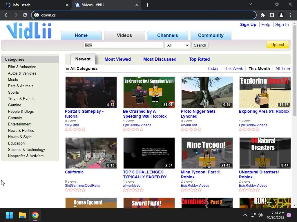Screen dimensions: 297x222
Task: Open SillyLaird channel link
Action: tap(72, 125)
